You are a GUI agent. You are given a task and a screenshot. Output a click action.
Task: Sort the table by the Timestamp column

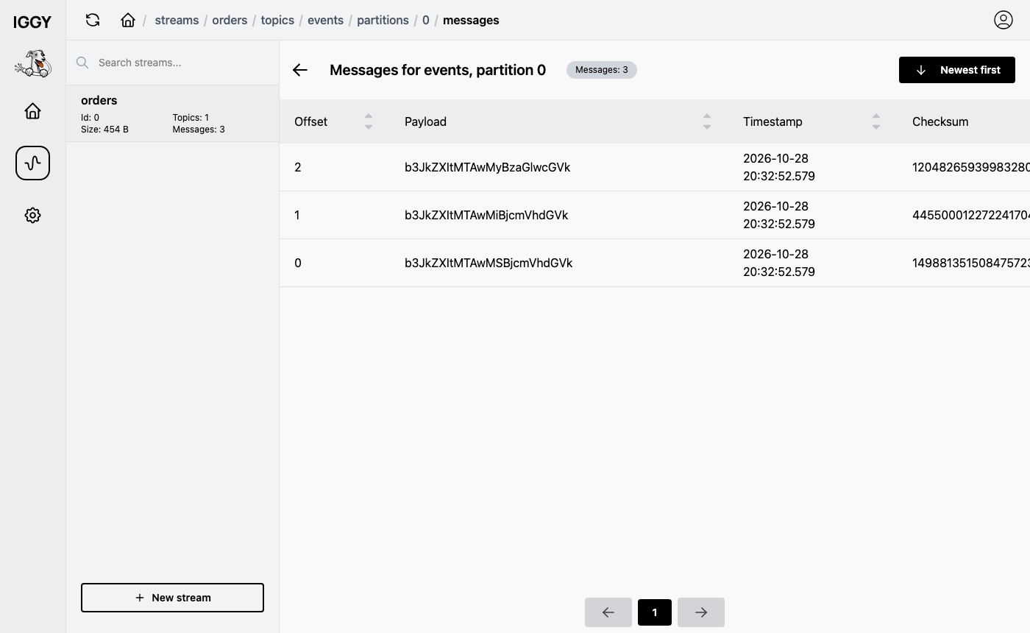[876, 121]
